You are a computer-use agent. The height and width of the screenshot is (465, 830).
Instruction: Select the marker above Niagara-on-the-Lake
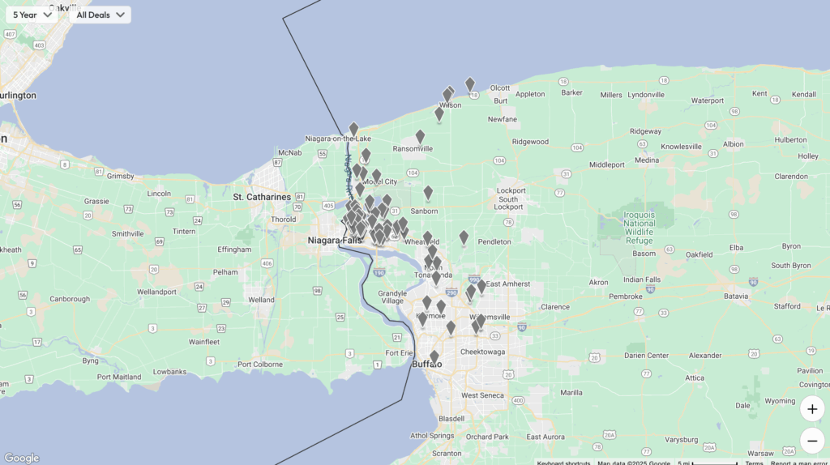[x=353, y=129]
